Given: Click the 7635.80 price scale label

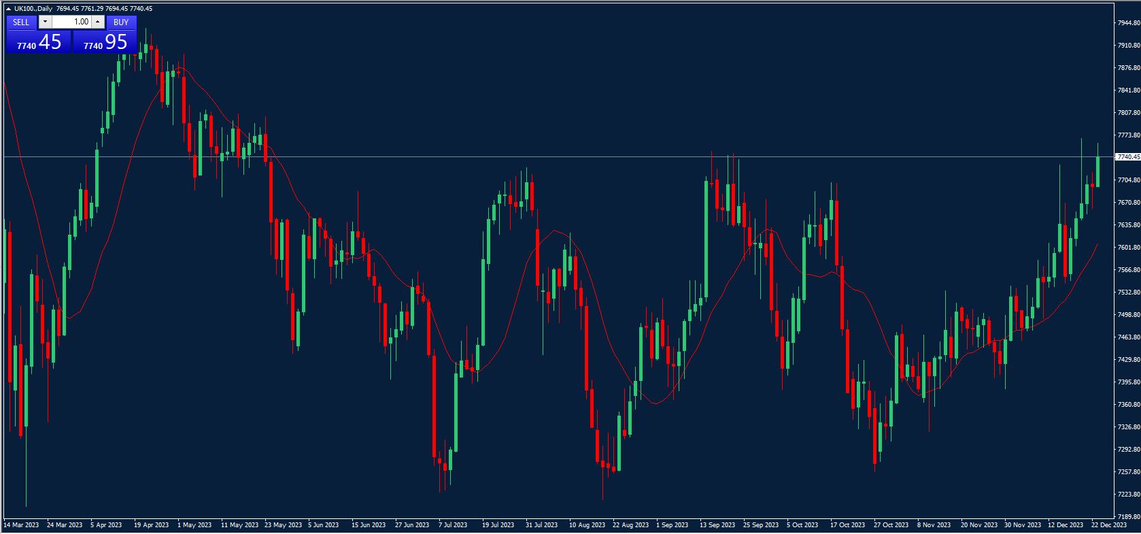Looking at the screenshot, I should (1129, 225).
